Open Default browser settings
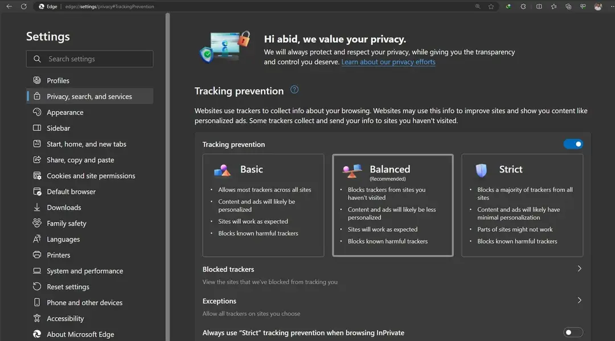The height and width of the screenshot is (341, 615). 90,192
